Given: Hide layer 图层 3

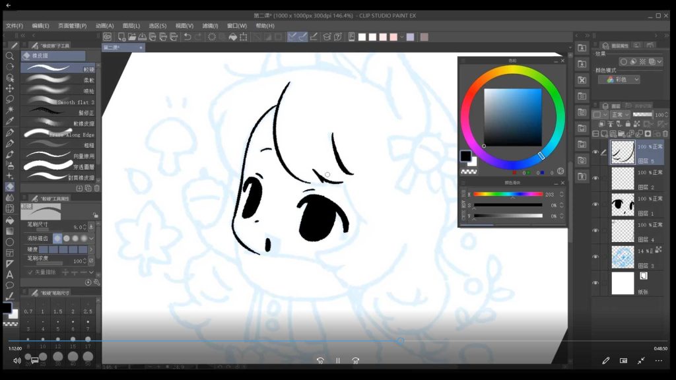Looking at the screenshot, I should coord(595,257).
